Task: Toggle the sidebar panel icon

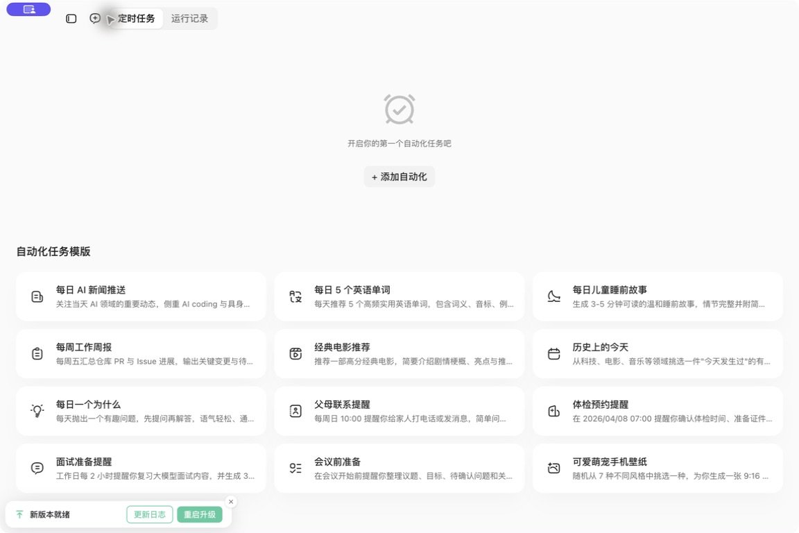Action: tap(71, 19)
